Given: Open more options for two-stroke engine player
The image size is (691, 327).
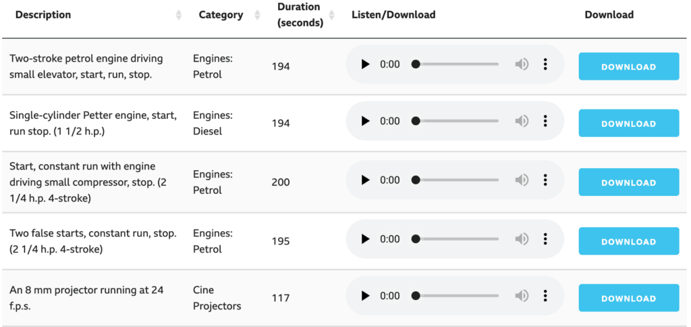Looking at the screenshot, I should coord(545,64).
